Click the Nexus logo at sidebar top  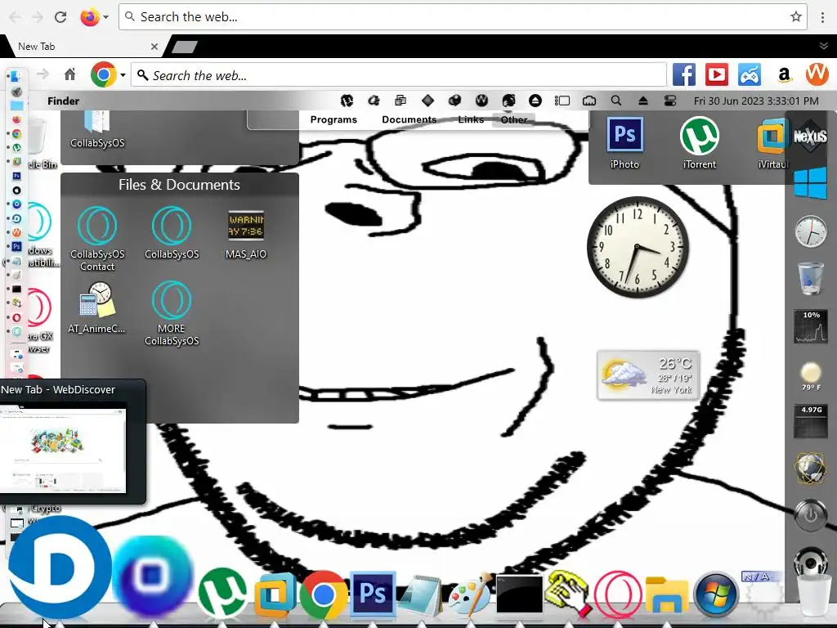tap(810, 137)
